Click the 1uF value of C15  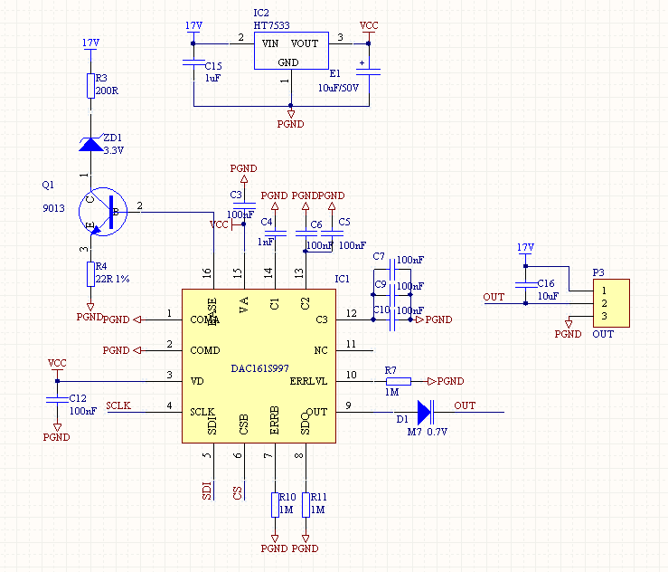point(213,78)
